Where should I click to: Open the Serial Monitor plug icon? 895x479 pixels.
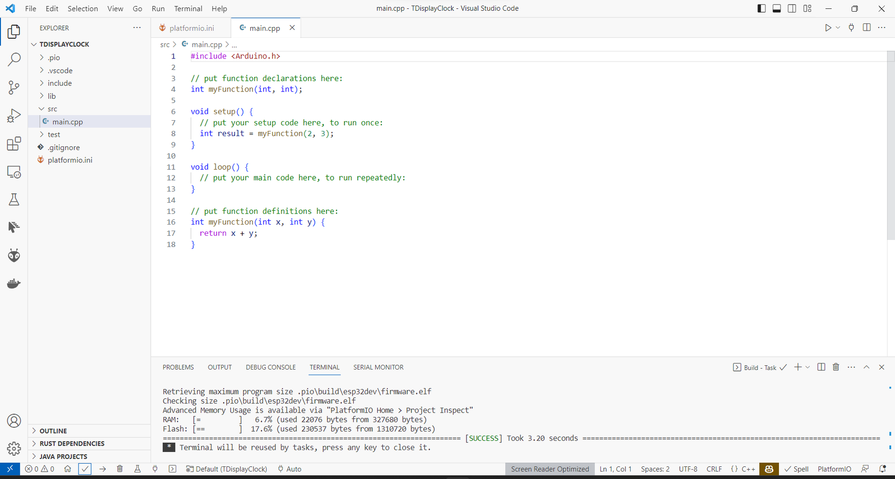click(x=155, y=469)
